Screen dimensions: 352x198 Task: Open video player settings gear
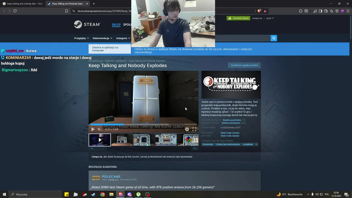187,129
